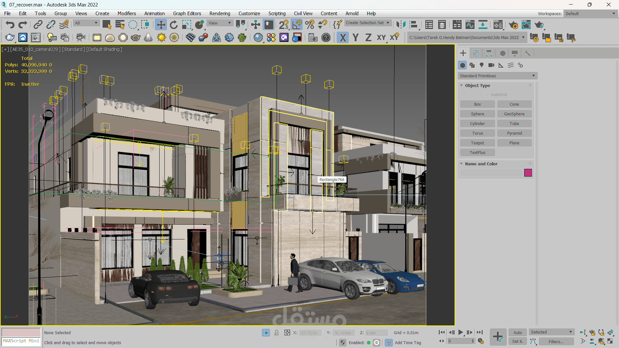
Task: Click the Teapot primitive button
Action: tap(477, 143)
